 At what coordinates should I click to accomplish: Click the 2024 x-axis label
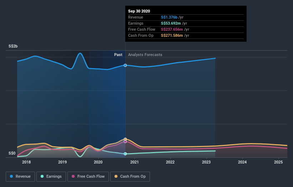coord(242,162)
